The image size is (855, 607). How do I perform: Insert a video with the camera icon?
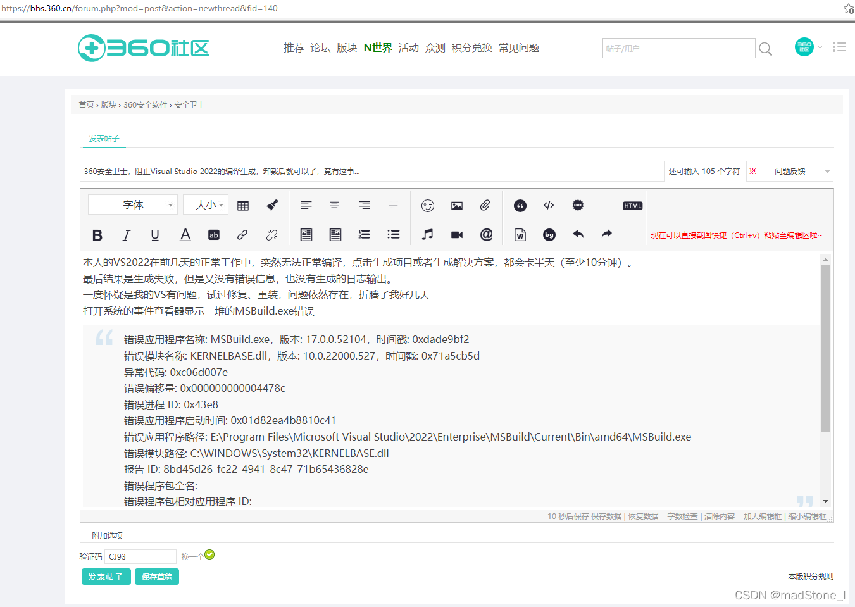pyautogui.click(x=457, y=235)
